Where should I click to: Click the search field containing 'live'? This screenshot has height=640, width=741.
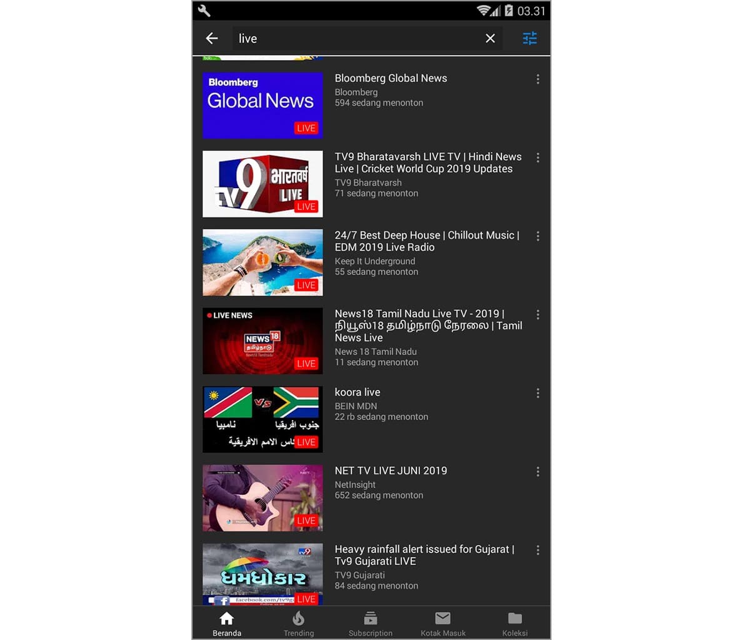click(367, 38)
